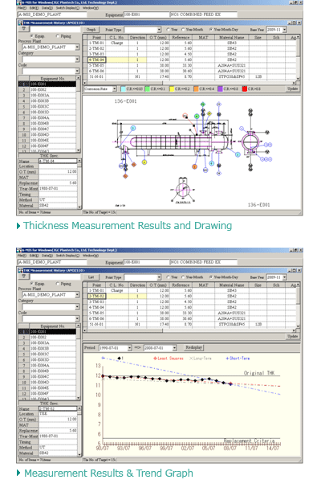Image resolution: width=321 pixels, height=492 pixels.
Task: Select the yellow circle marker below the exchanger
Action: click(x=144, y=162)
